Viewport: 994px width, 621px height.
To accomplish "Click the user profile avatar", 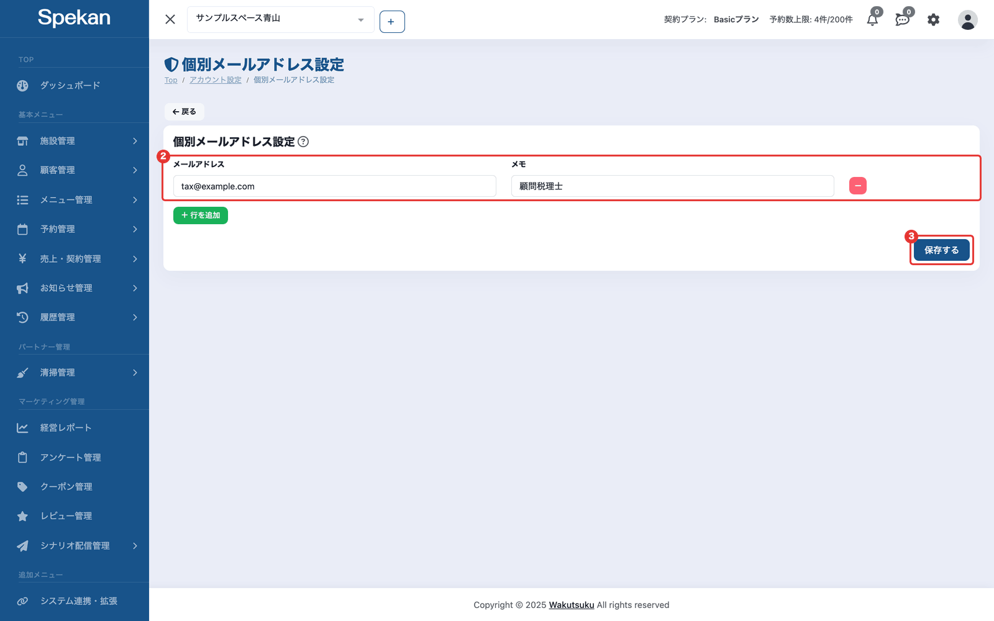I will coord(967,20).
